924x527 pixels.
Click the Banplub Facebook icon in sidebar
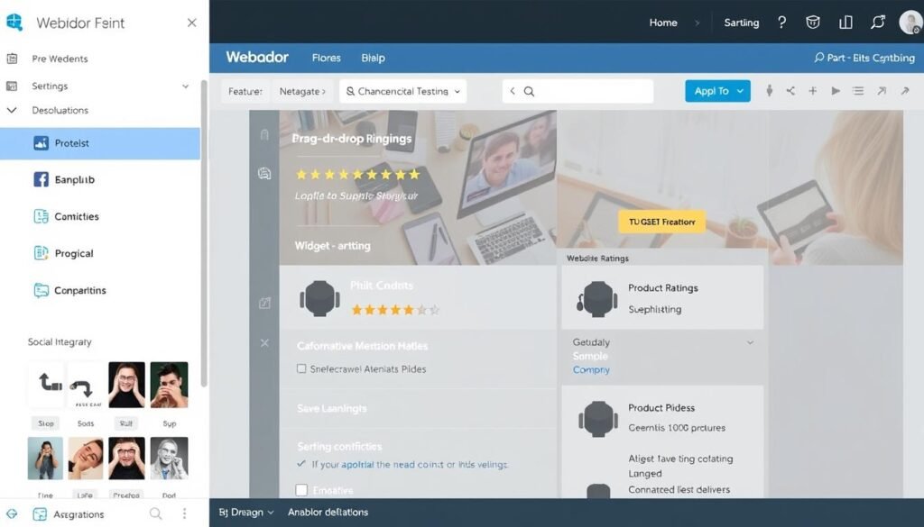41,179
